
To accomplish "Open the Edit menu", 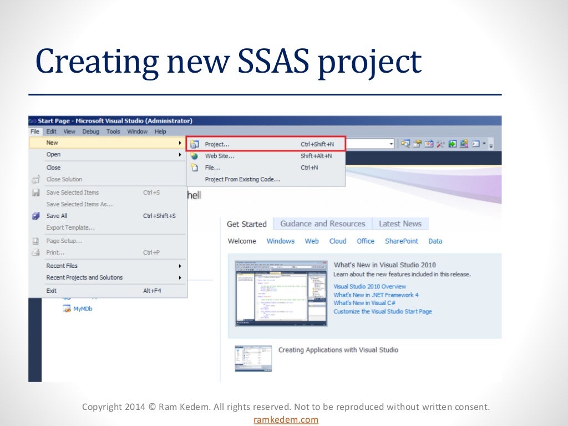I will coord(51,131).
